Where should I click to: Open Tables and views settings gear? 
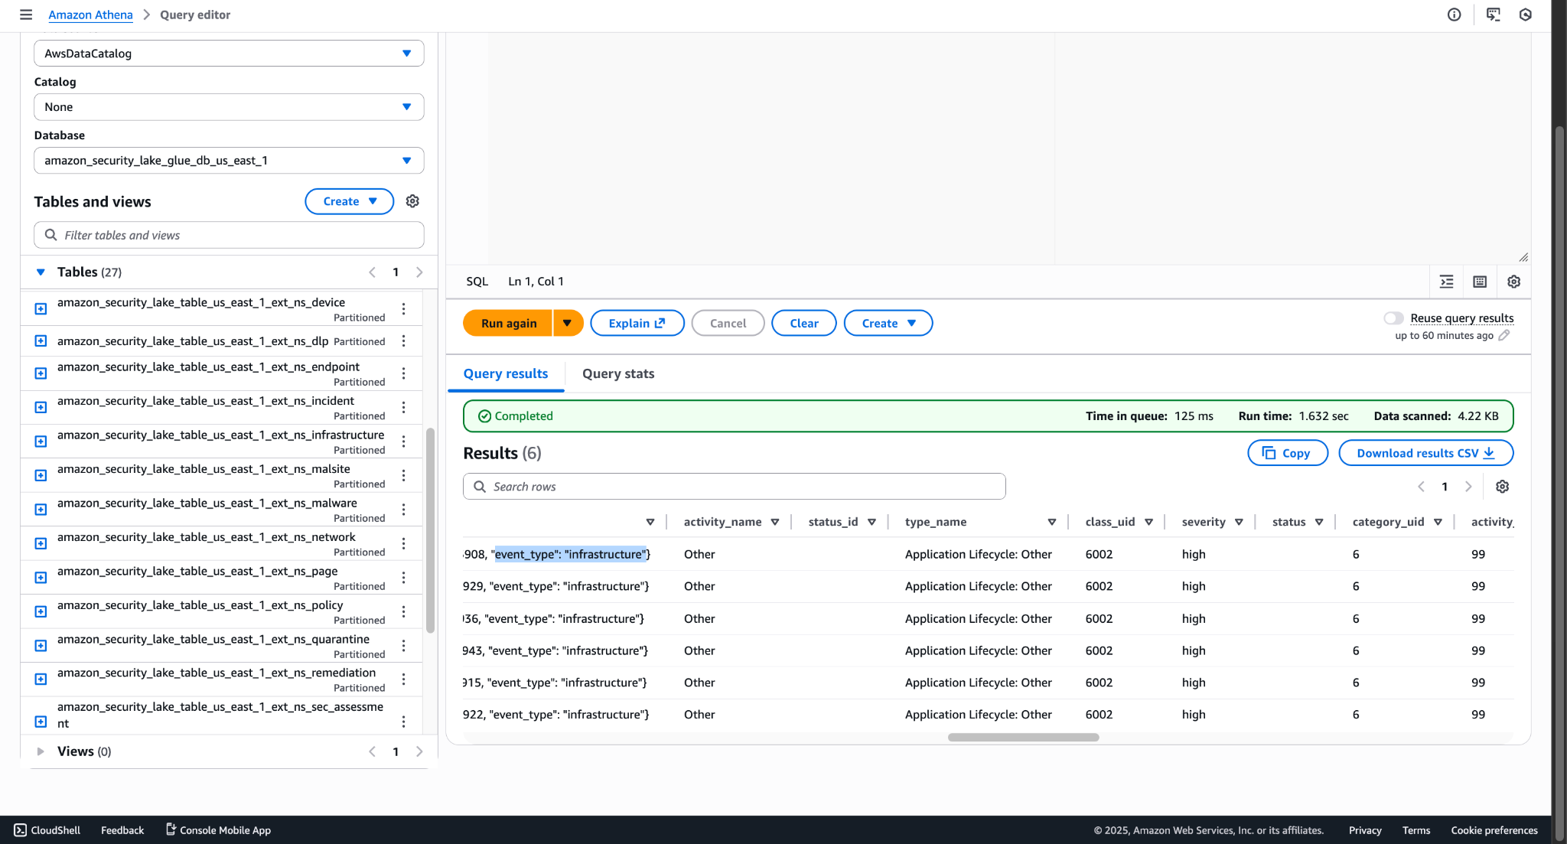click(x=412, y=201)
